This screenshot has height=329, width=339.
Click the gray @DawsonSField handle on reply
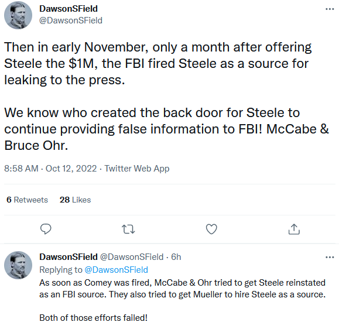pos(132,257)
